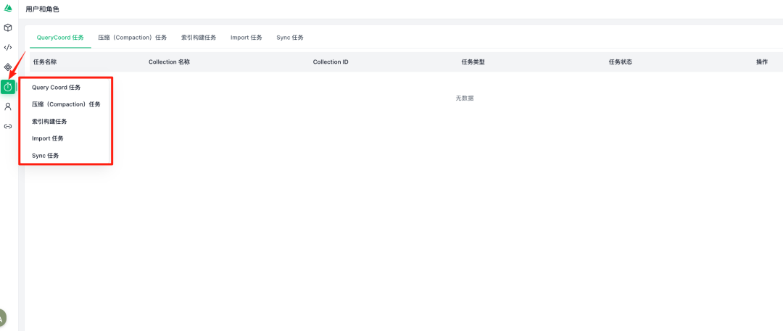783x331 pixels.
Task: Click the chain link icon in the sidebar
Action: (8, 126)
